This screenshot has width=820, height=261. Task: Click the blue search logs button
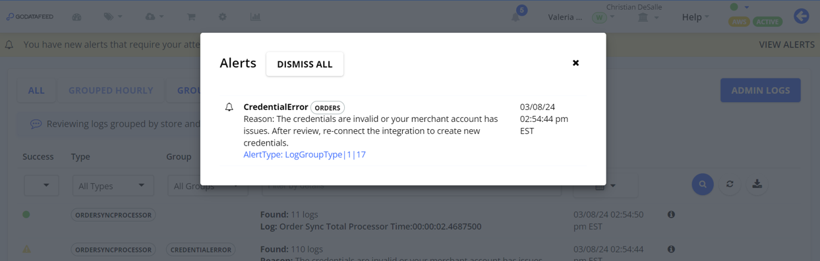pos(703,185)
